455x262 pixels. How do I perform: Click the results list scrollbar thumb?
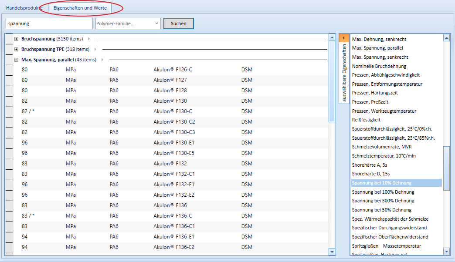[332, 82]
